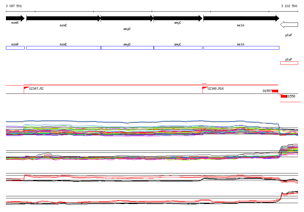
Task: Click the start coordinate 3 097 501
Action: pyautogui.click(x=14, y=6)
